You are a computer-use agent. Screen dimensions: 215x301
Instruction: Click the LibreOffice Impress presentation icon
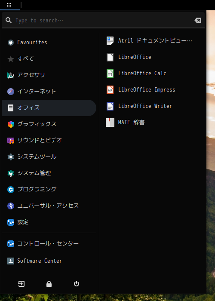110,90
